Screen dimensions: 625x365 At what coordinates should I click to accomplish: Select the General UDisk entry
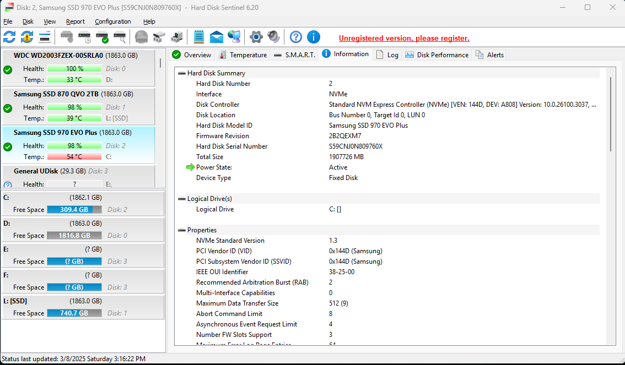(x=78, y=177)
